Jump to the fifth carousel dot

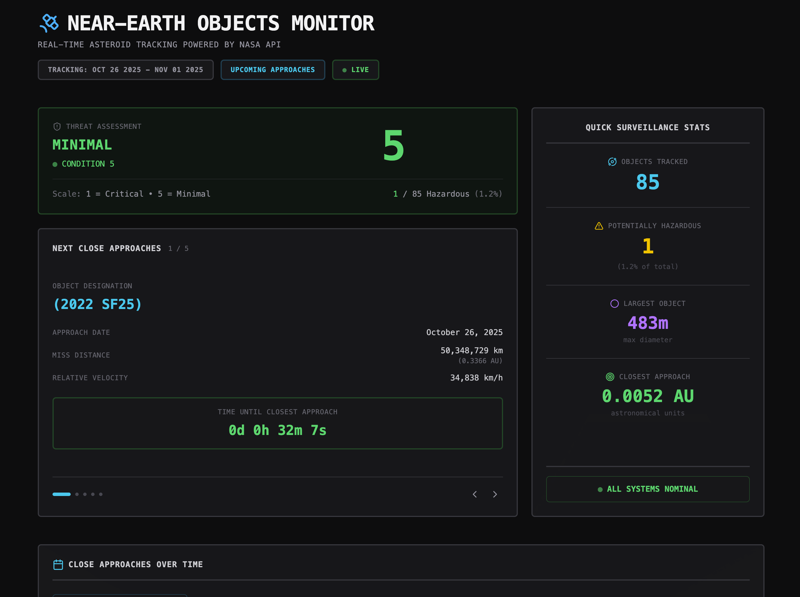point(101,494)
